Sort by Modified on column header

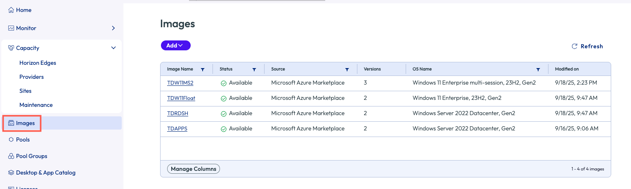(x=567, y=69)
